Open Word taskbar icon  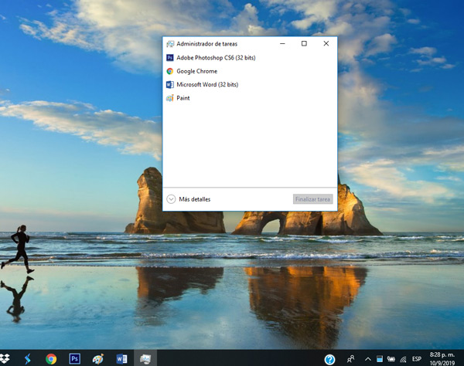pyautogui.click(x=121, y=358)
